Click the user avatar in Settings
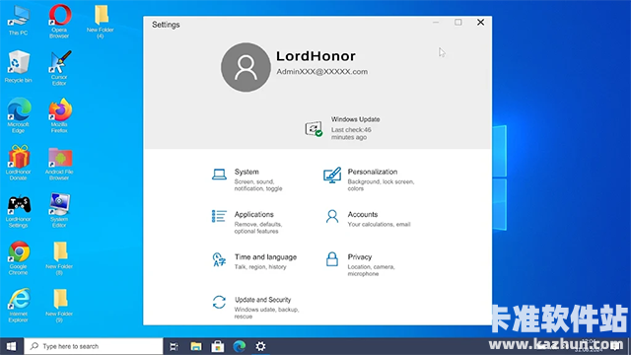This screenshot has width=631, height=355. point(245,67)
